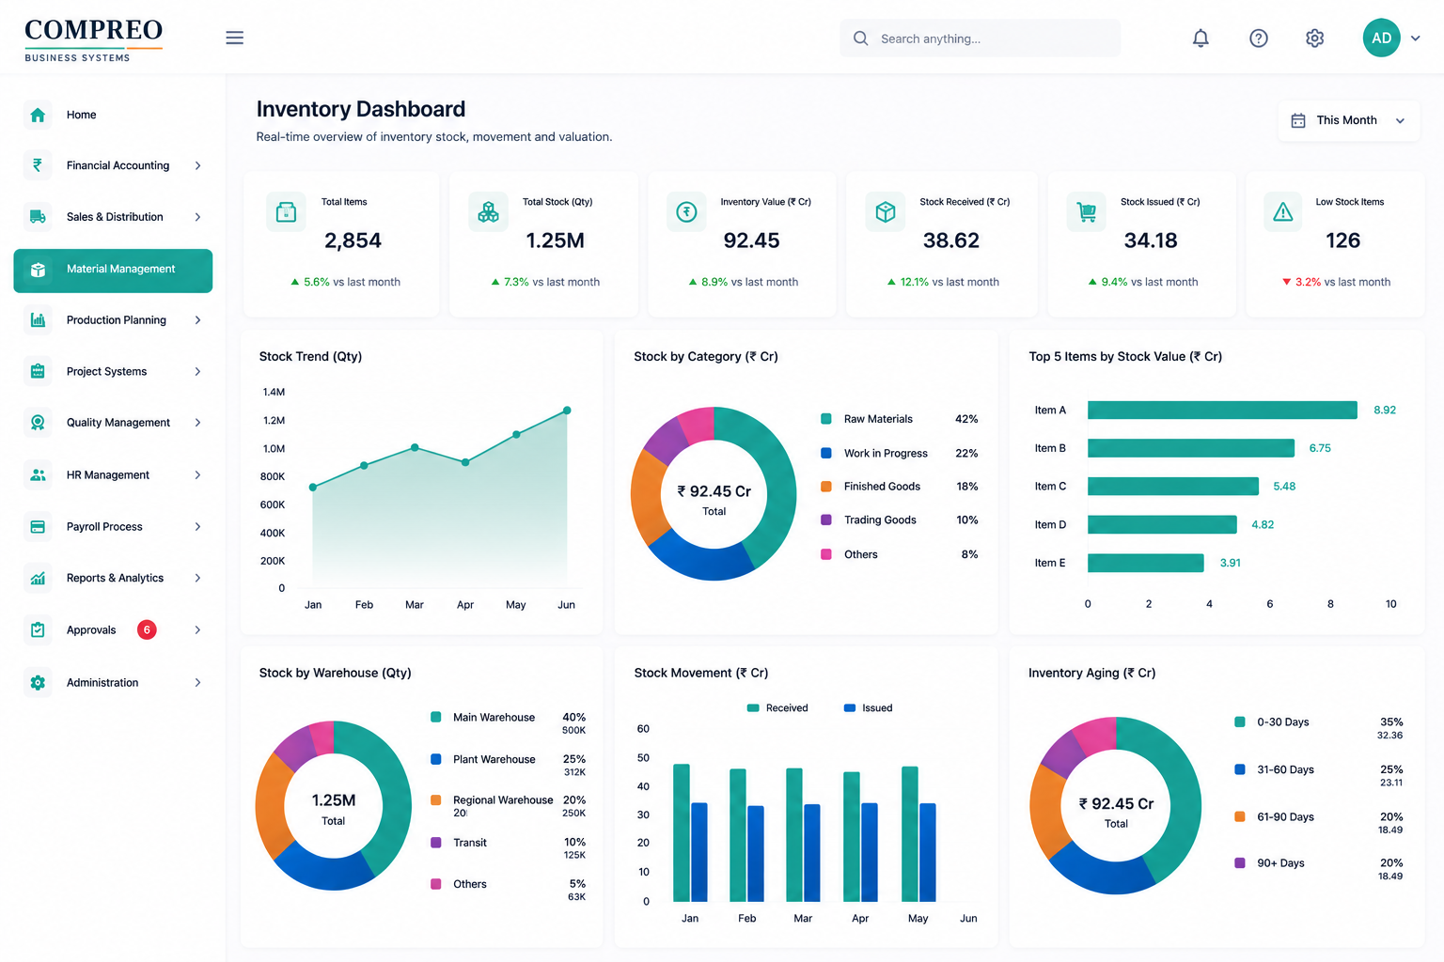Expand Reports & Analytics submenu chevron
Viewport: 1444px width, 962px height.
(x=197, y=578)
